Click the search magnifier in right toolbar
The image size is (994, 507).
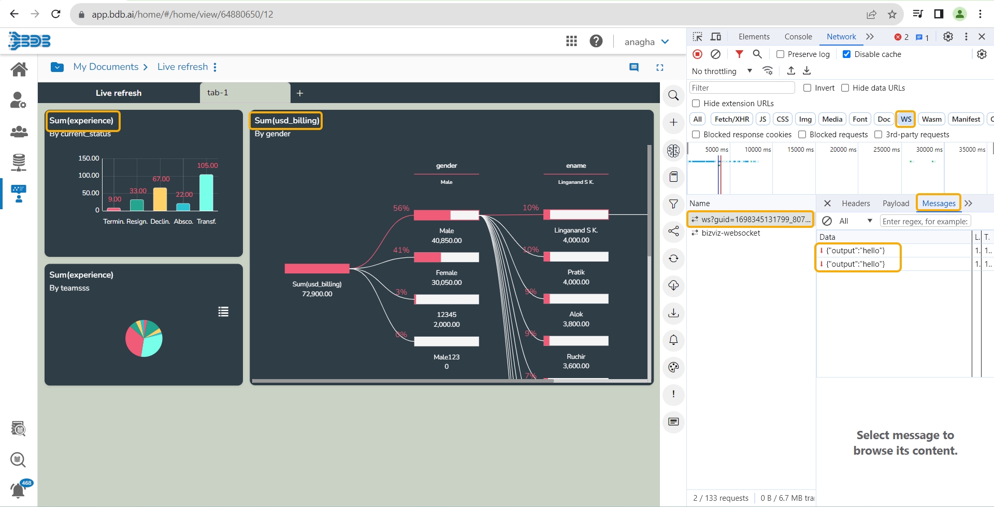coord(673,96)
